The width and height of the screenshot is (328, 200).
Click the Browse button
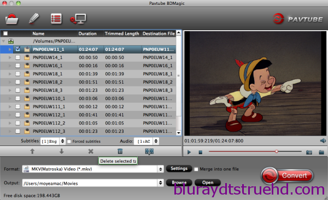click(179, 183)
